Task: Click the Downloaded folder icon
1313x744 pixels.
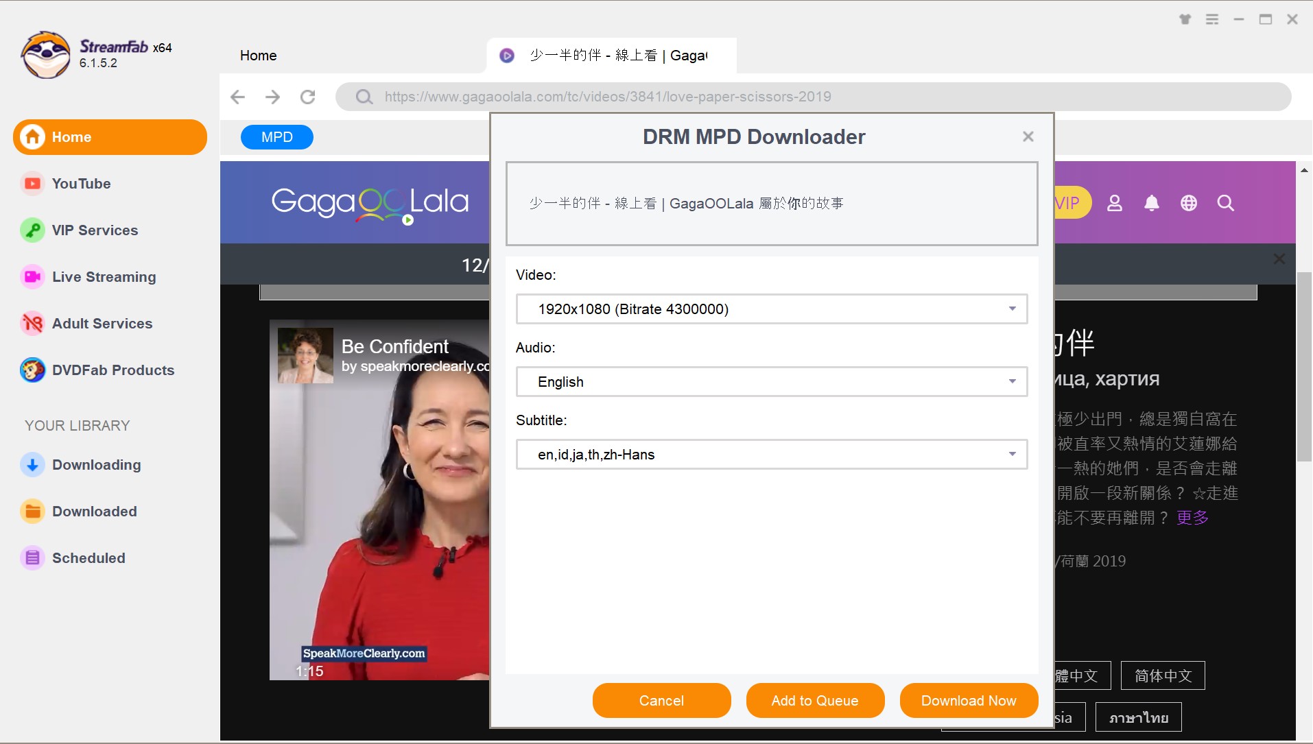Action: click(x=32, y=512)
